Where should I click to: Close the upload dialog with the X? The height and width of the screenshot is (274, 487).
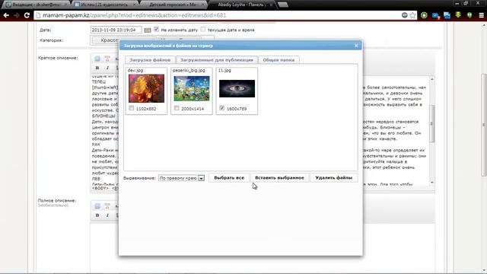[x=356, y=46]
